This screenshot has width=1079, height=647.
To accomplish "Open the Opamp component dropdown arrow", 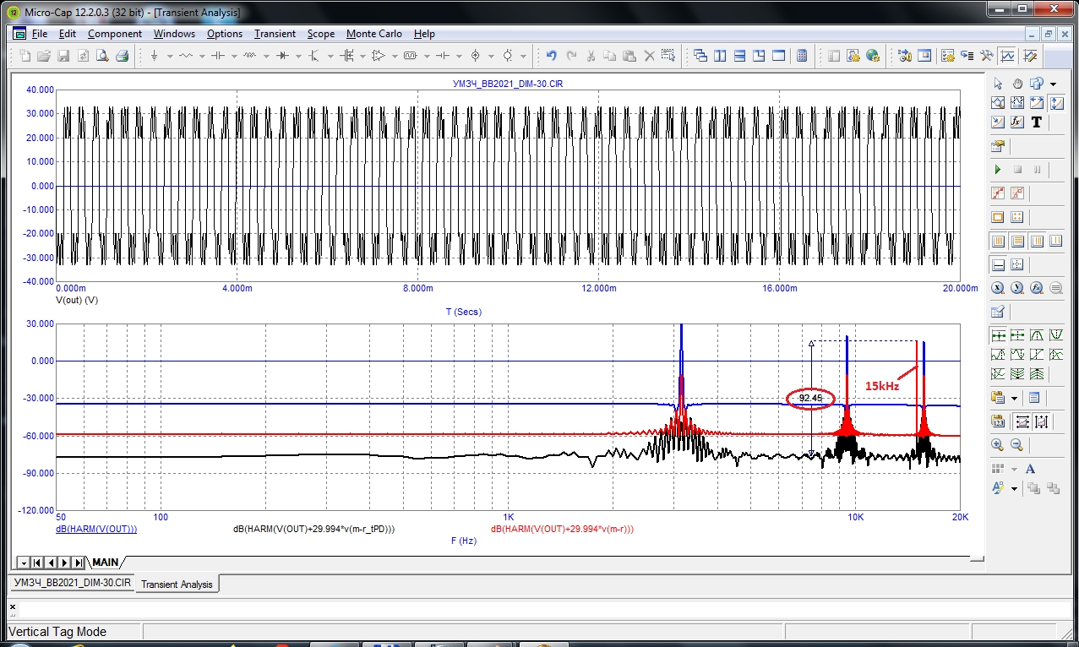I will [395, 57].
